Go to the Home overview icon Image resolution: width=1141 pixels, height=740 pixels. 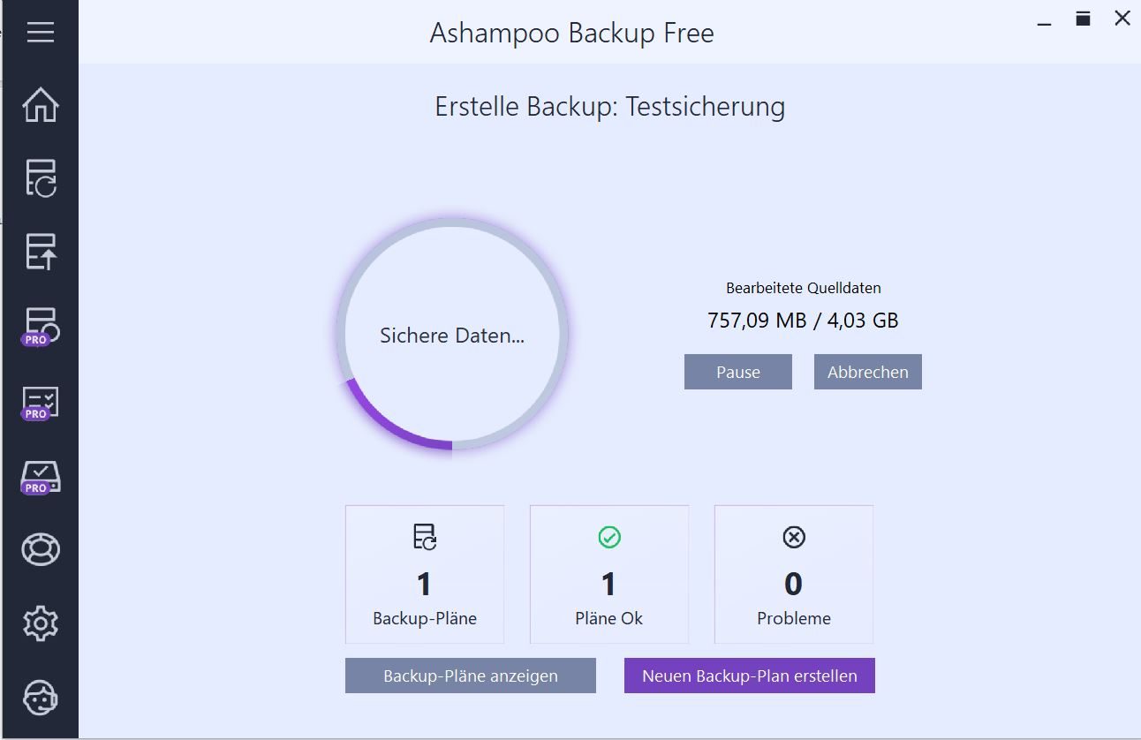pos(41,105)
